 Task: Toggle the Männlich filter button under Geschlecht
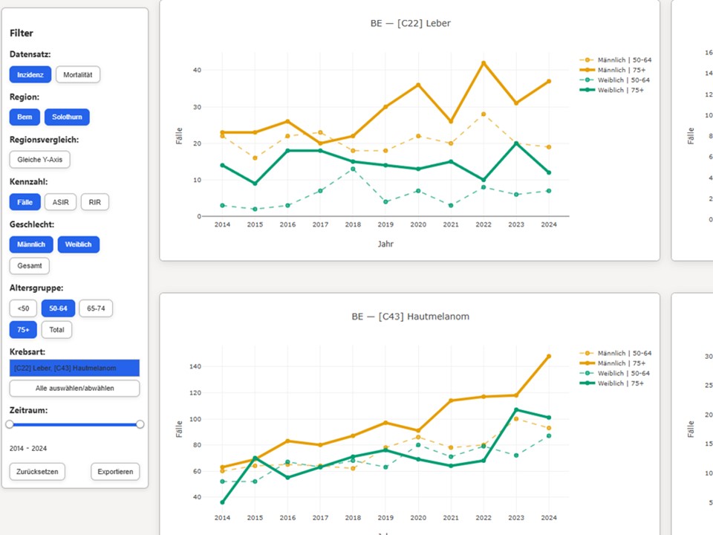(31, 244)
